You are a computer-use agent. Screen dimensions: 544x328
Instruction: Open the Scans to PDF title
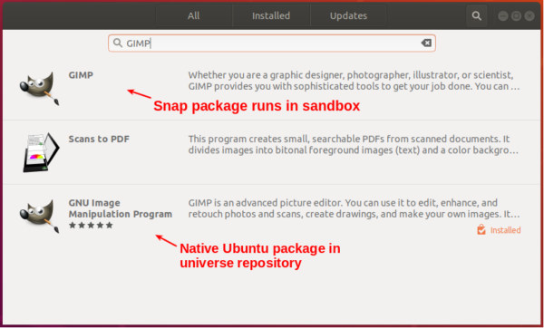coord(99,139)
